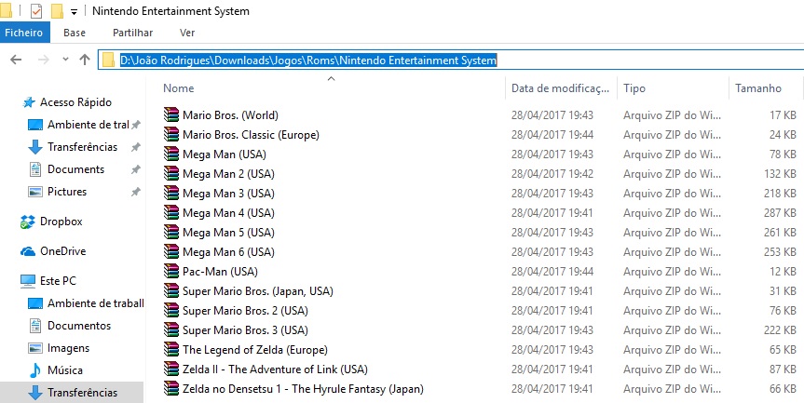Select file name Super Mario Bros. 3 (USA)

(245, 329)
